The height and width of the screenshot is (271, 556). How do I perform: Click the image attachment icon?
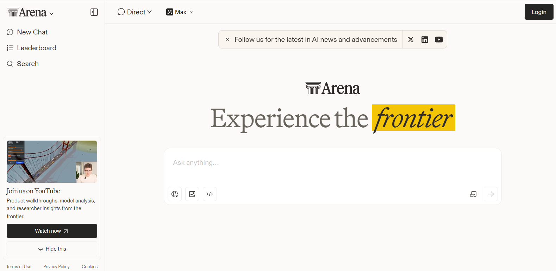[192, 194]
